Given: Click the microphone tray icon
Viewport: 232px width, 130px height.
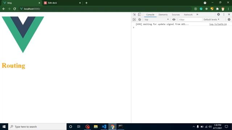Looking at the screenshot, I should point(198,127).
